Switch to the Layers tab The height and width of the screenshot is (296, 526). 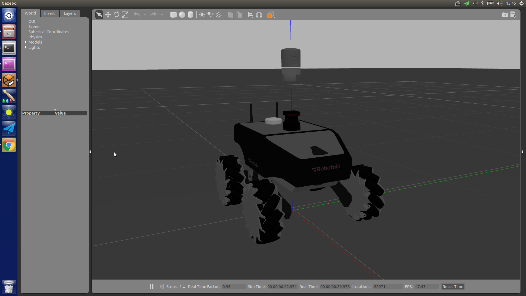(x=70, y=13)
